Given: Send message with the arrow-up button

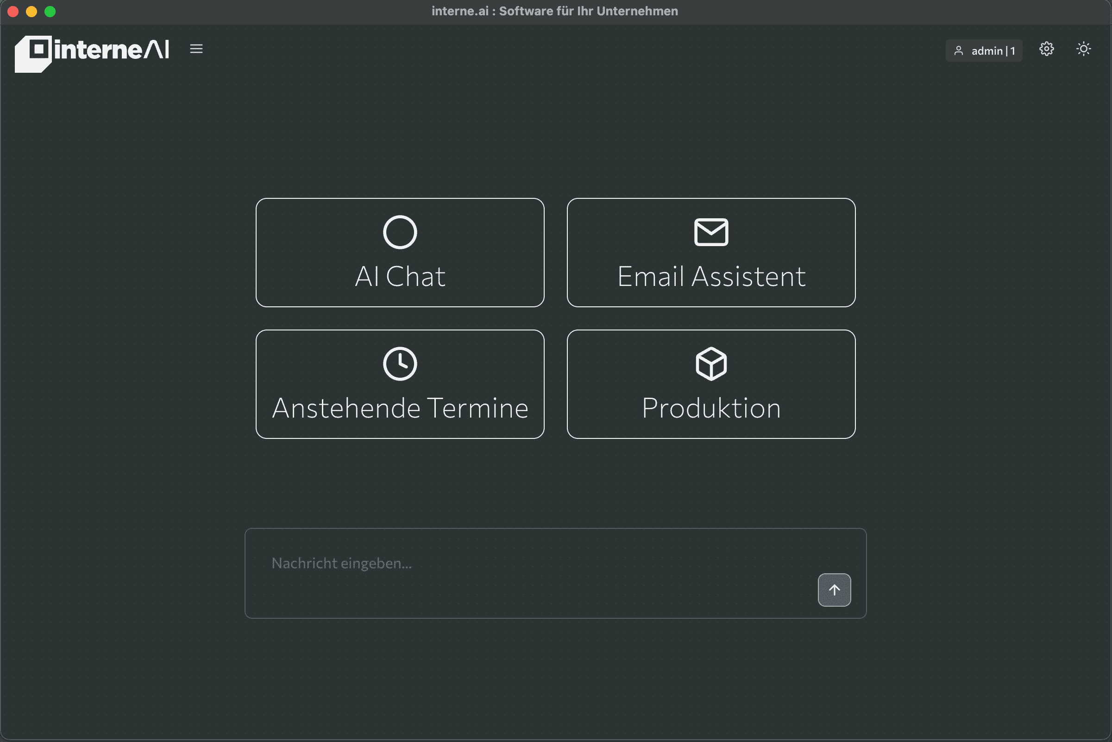Looking at the screenshot, I should [834, 590].
